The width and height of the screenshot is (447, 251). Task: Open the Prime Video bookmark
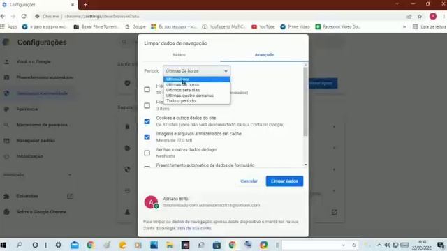(x=295, y=26)
